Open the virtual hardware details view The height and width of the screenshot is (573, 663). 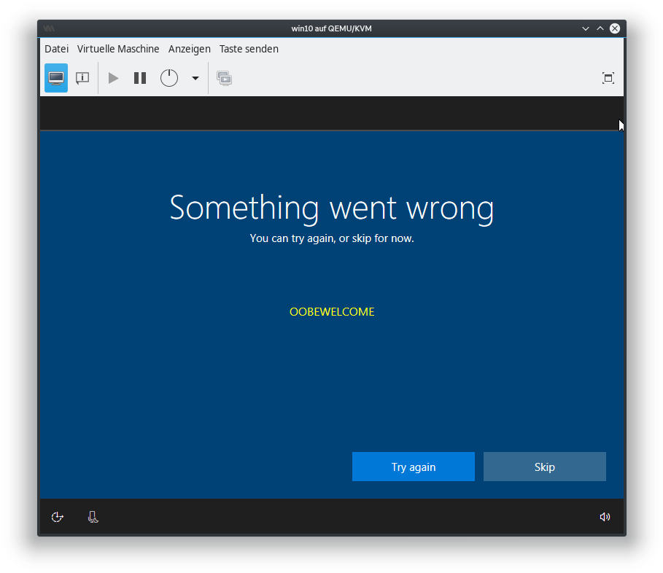(82, 77)
